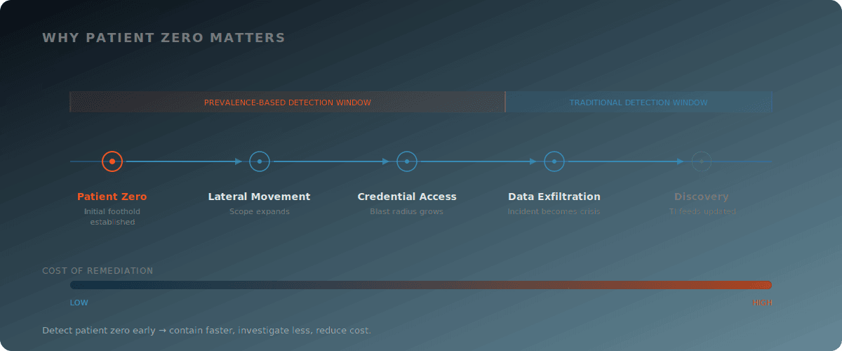Click the Prevalence-Based Detection Window bar
This screenshot has height=351, width=842.
pyautogui.click(x=287, y=102)
